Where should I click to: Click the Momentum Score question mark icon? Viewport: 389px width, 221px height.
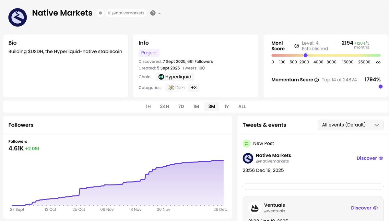(317, 80)
